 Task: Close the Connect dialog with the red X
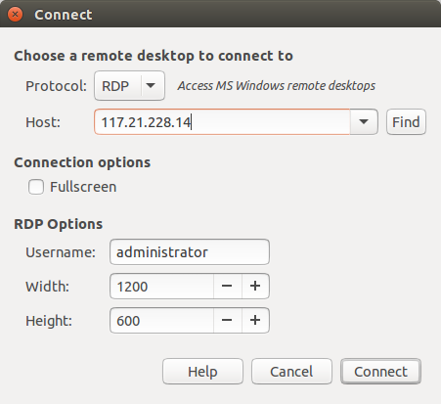point(15,15)
